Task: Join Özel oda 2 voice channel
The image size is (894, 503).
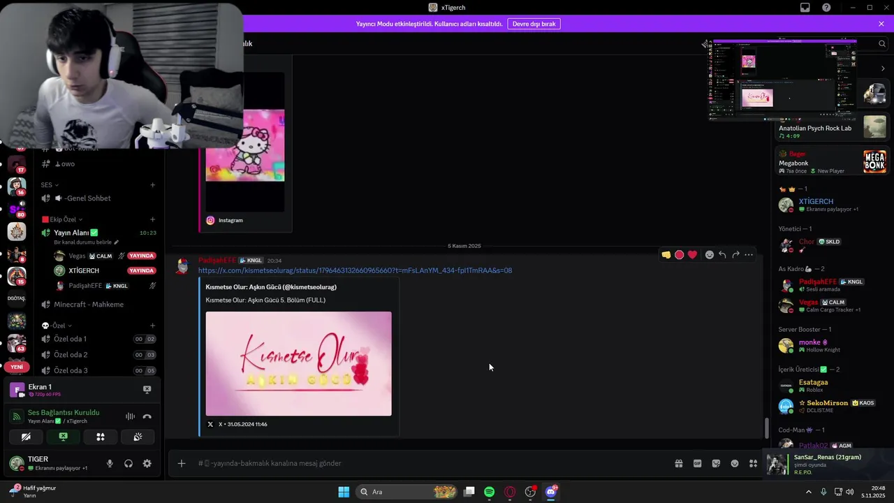Action: click(x=98, y=355)
